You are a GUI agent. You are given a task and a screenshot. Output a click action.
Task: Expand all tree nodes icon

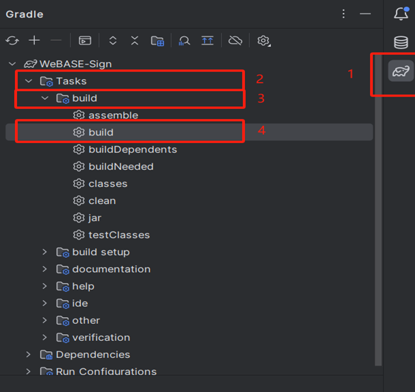tap(113, 41)
